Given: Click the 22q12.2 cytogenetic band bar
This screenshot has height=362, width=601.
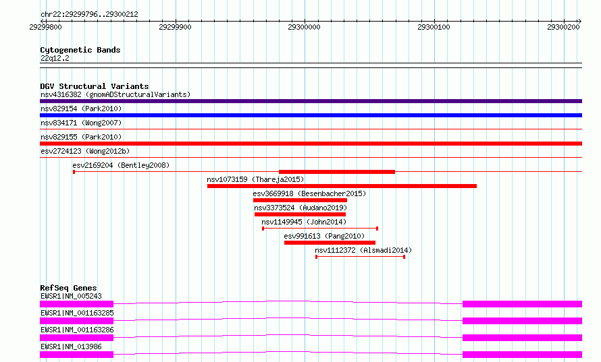Looking at the screenshot, I should (x=311, y=65).
